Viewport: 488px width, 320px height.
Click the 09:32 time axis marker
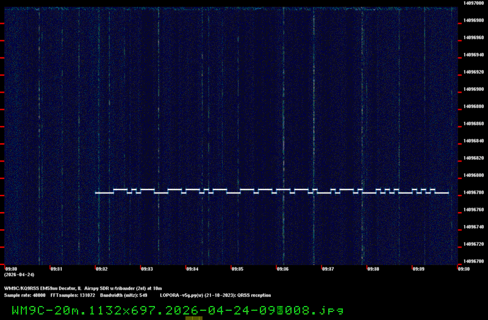tap(101, 268)
